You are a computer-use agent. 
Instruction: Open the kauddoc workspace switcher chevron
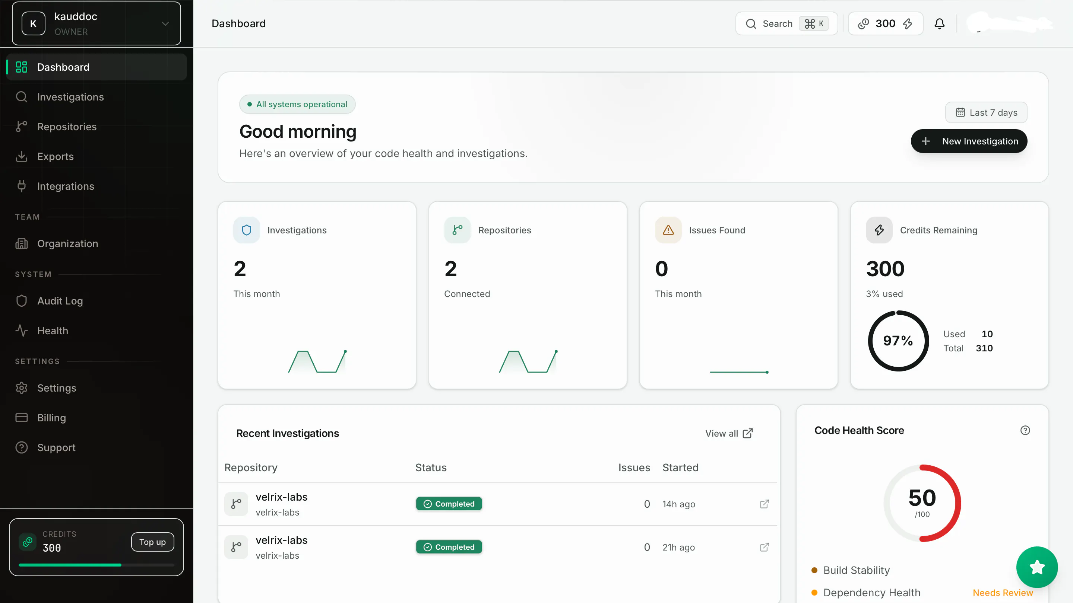pyautogui.click(x=165, y=24)
